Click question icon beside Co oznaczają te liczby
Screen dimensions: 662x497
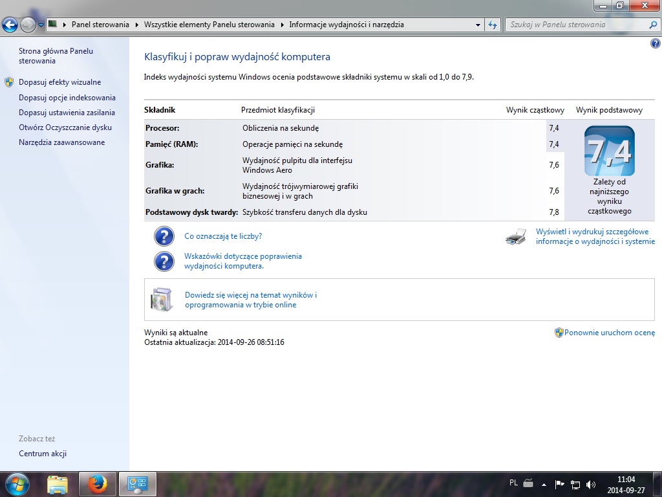tap(164, 236)
